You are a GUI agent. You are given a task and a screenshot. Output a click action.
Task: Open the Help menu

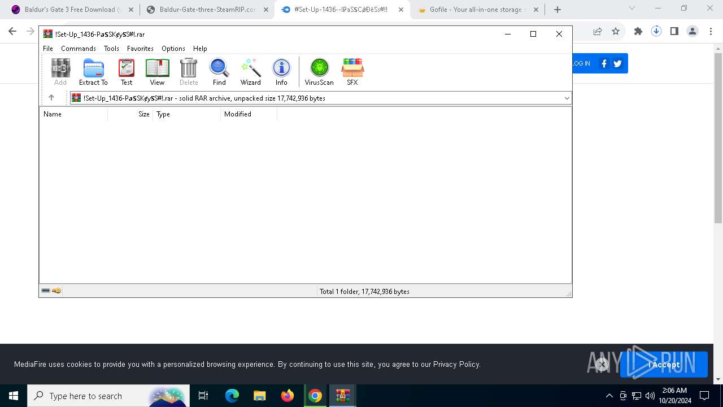(x=200, y=49)
